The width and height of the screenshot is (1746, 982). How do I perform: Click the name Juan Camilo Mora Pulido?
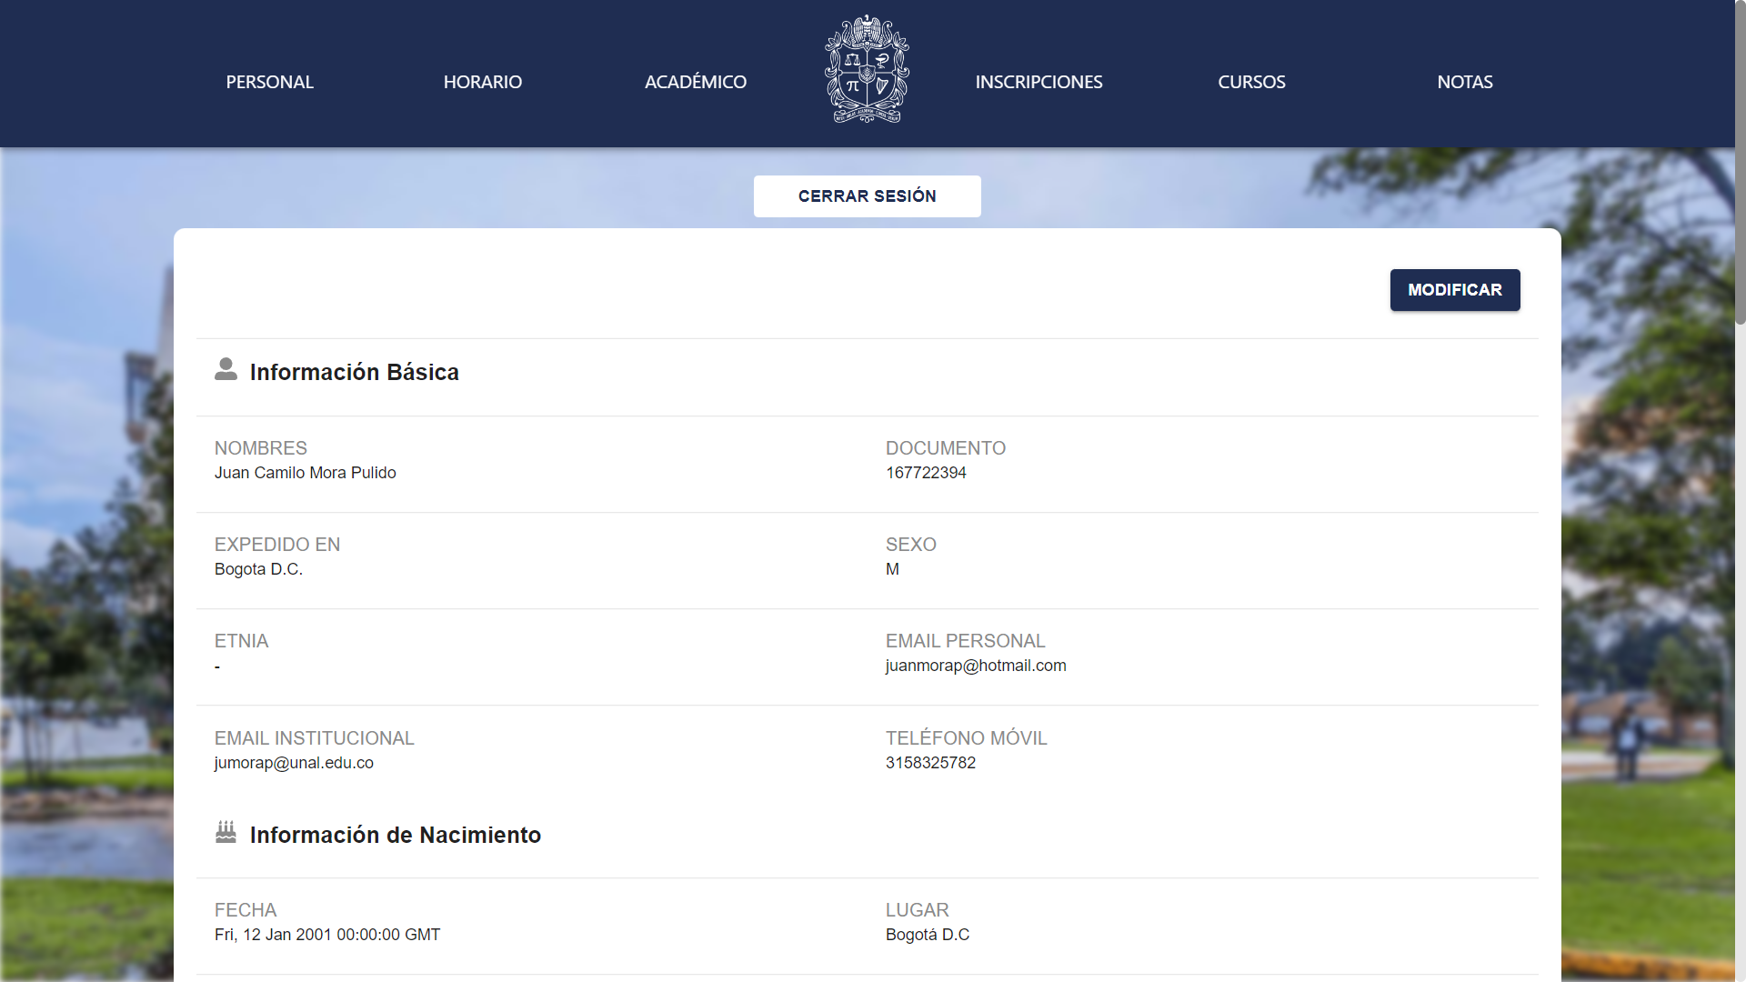pos(305,473)
